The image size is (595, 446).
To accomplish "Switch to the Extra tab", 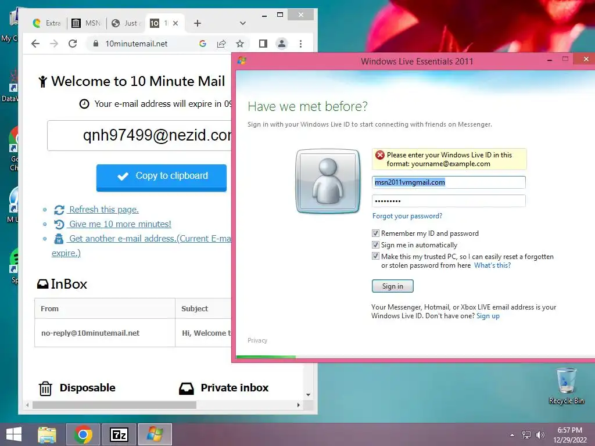I will click(46, 23).
